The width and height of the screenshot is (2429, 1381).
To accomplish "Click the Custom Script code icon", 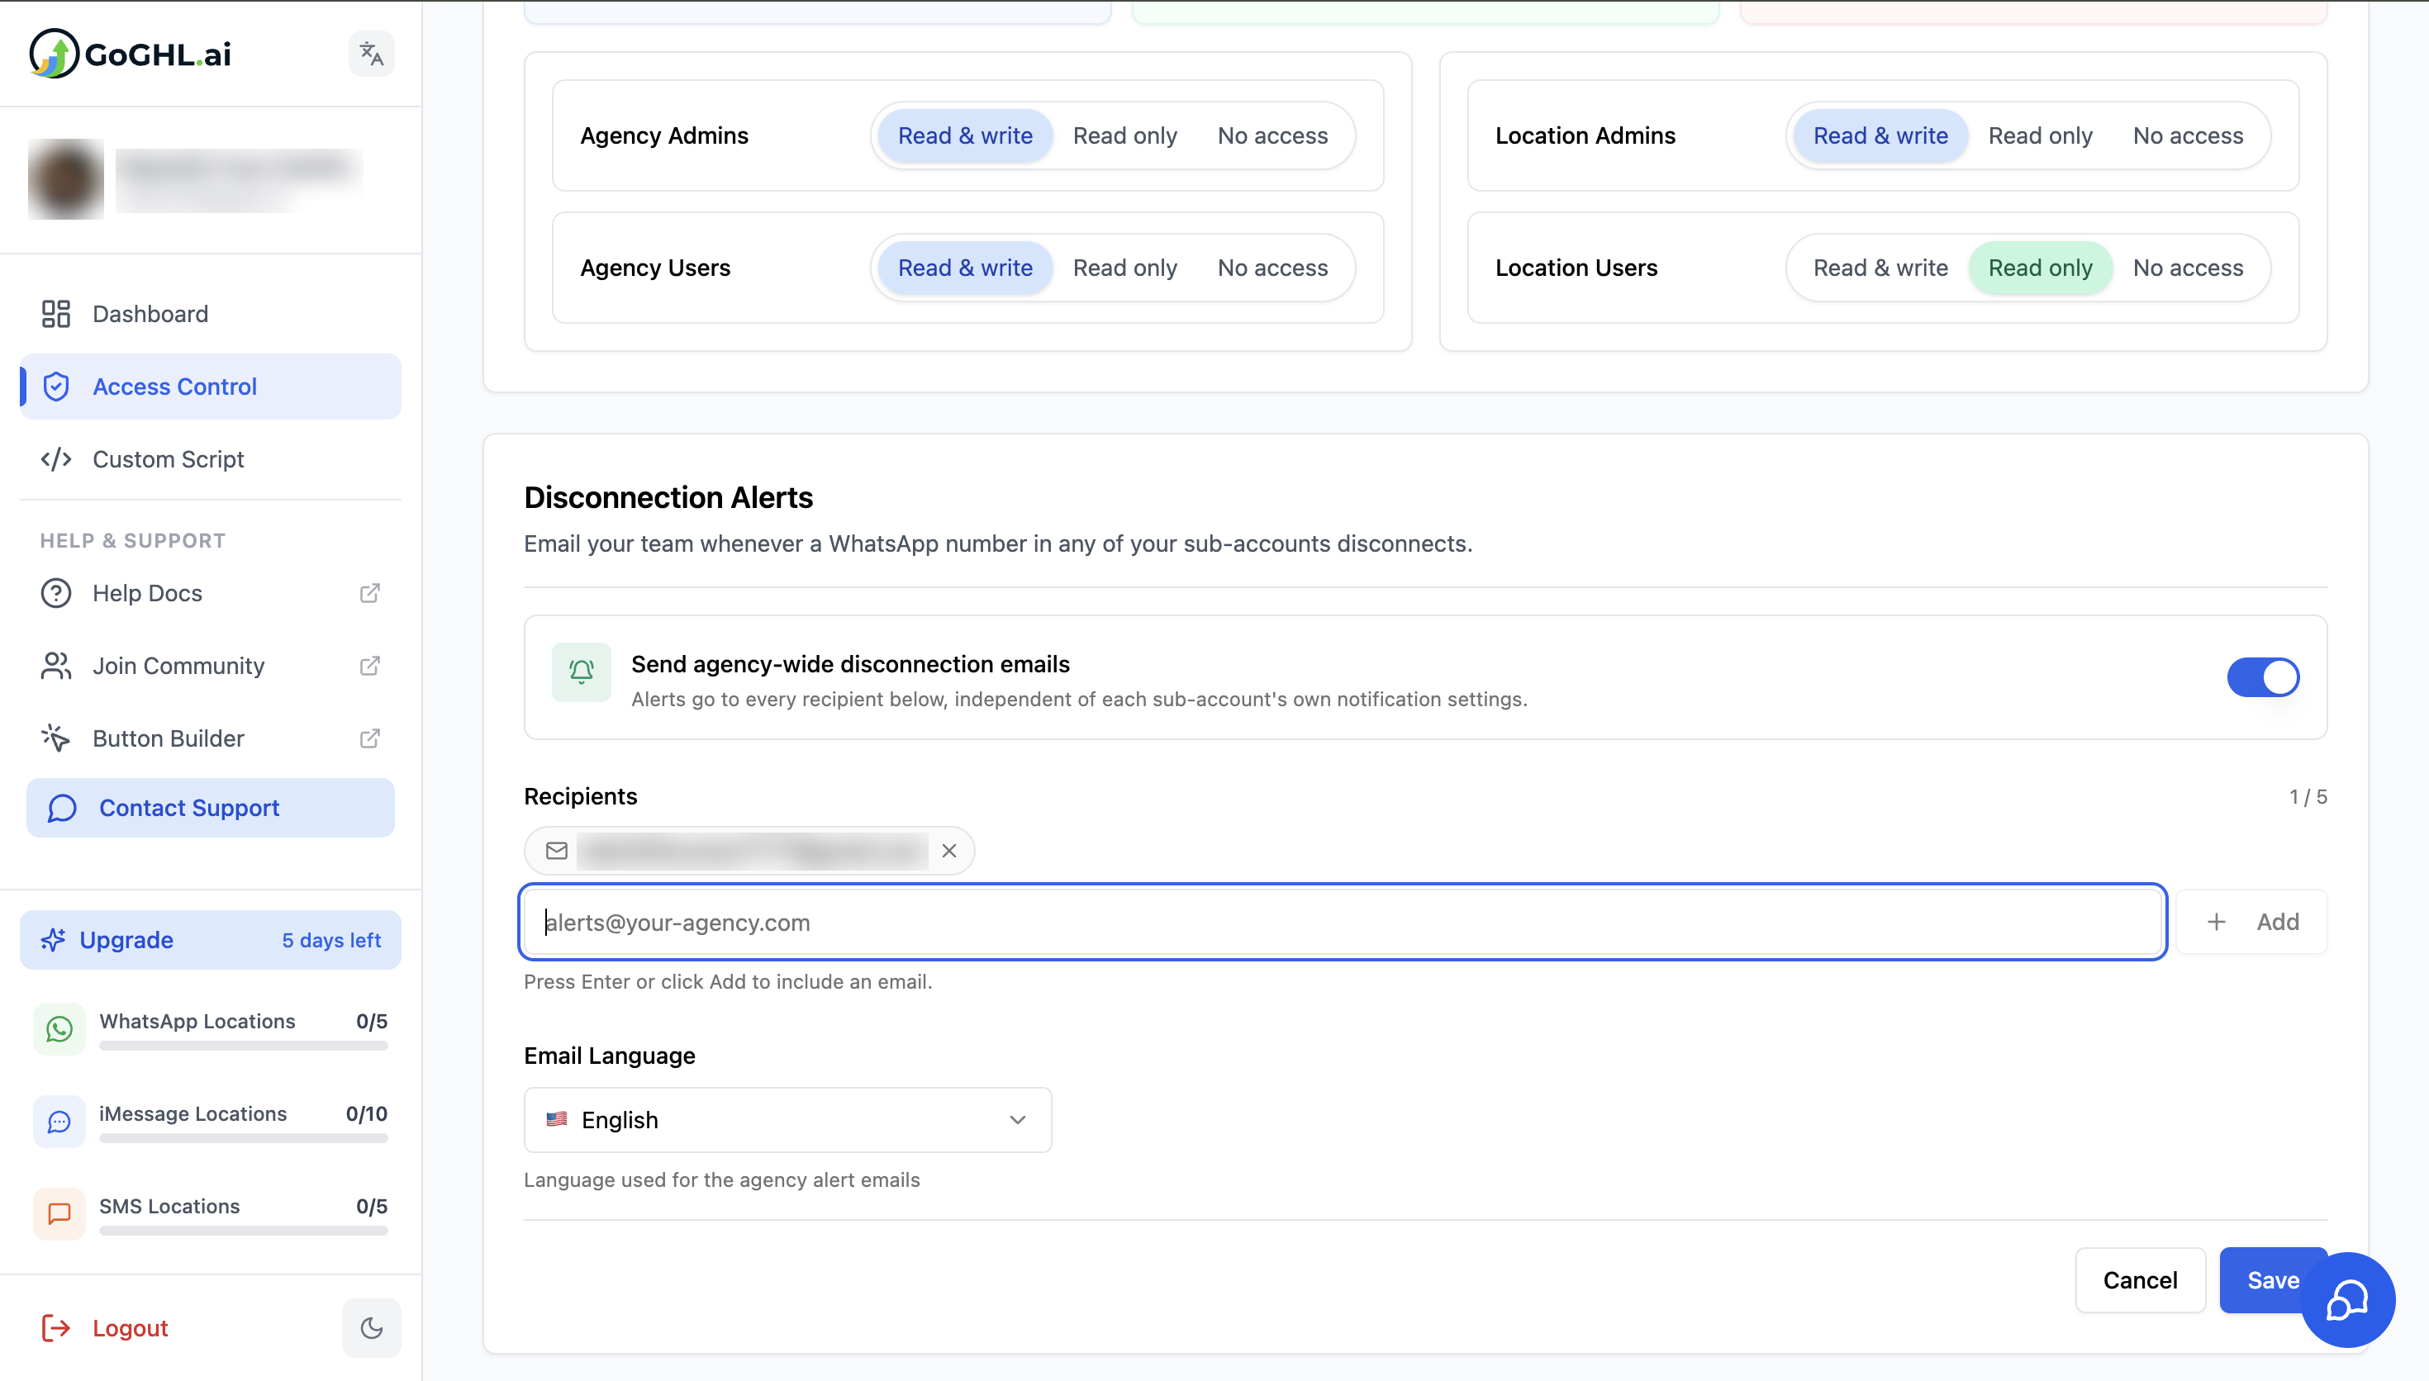I will click(x=56, y=459).
